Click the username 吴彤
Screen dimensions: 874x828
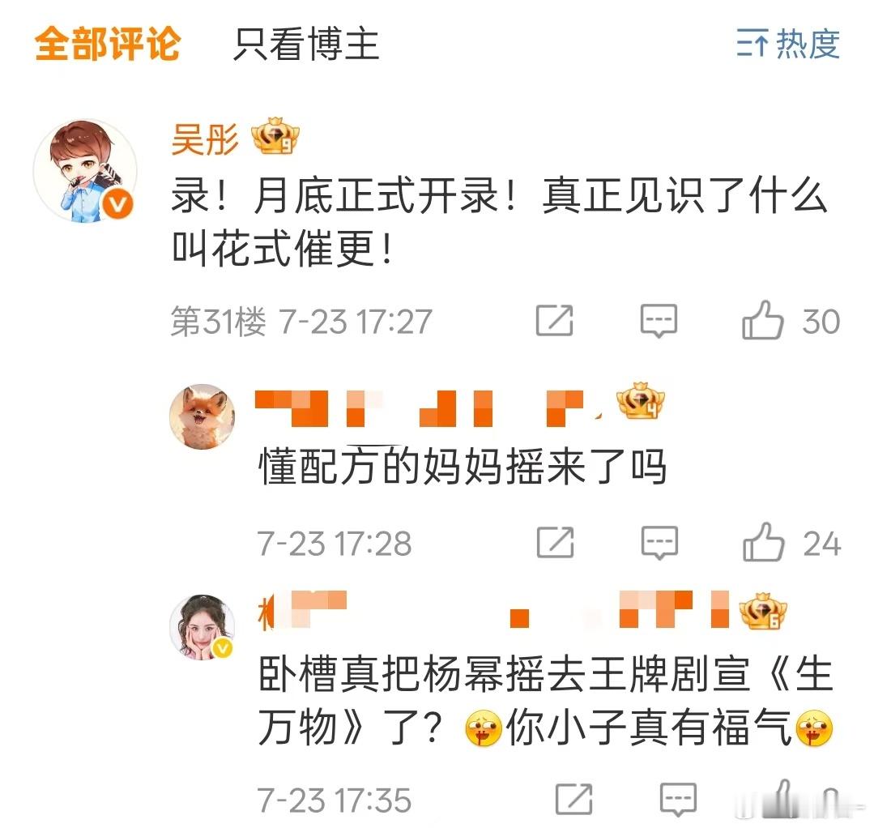pyautogui.click(x=205, y=139)
